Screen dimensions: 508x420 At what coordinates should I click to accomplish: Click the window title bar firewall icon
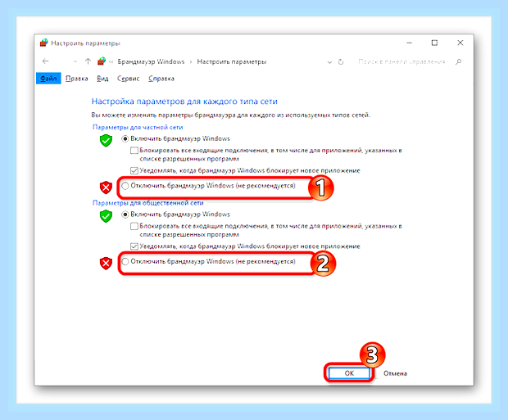point(44,43)
